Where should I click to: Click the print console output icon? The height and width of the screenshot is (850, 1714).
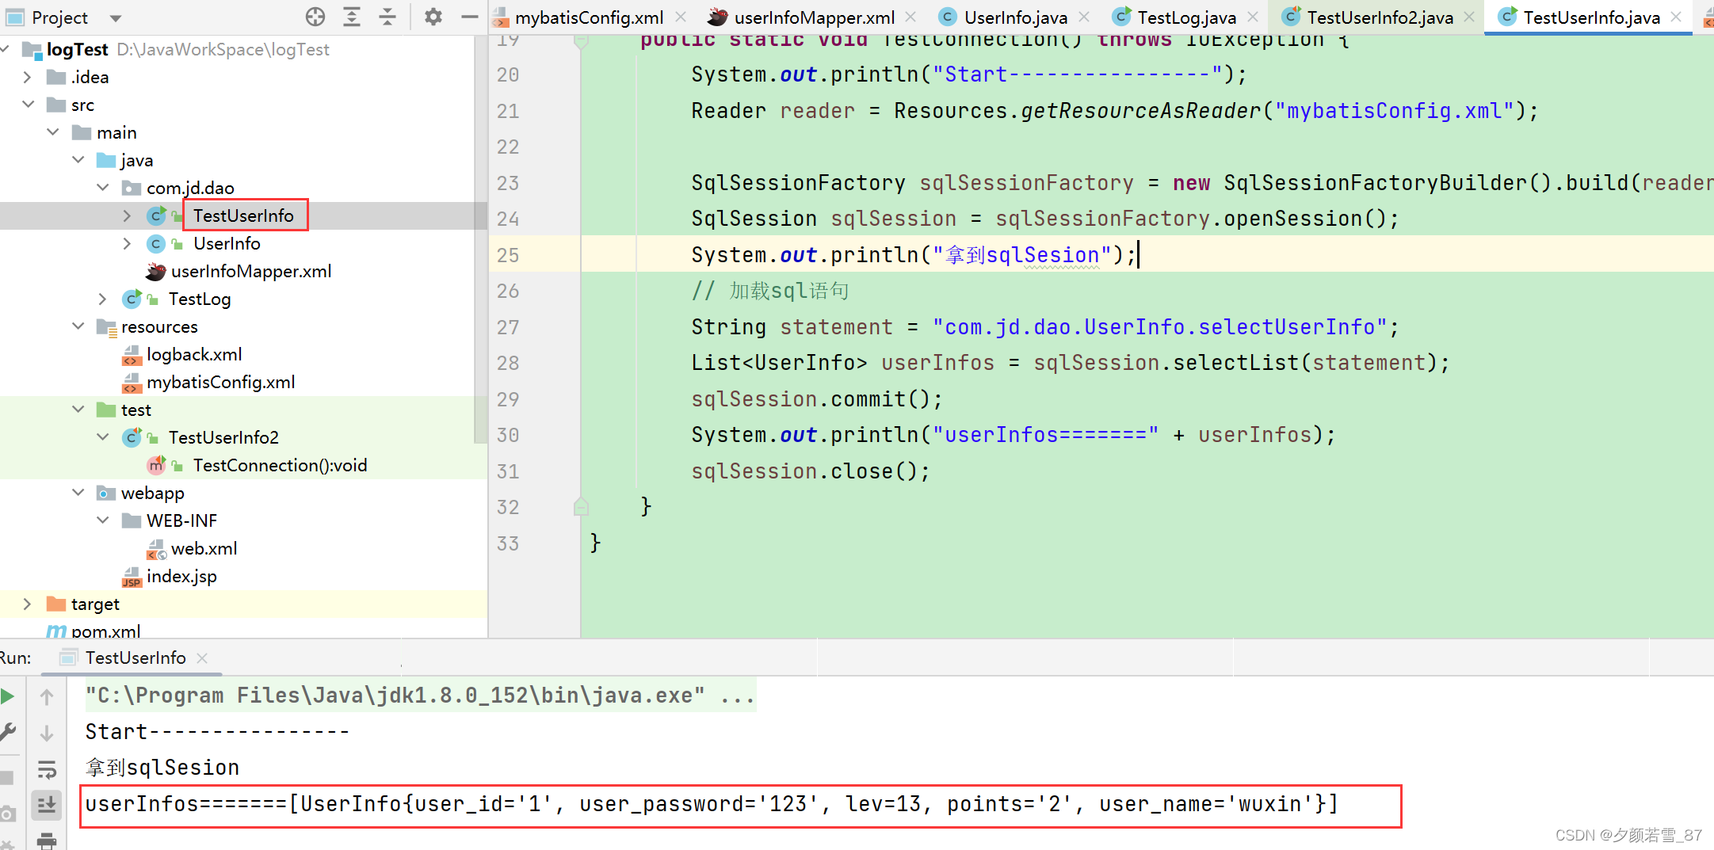click(x=47, y=840)
